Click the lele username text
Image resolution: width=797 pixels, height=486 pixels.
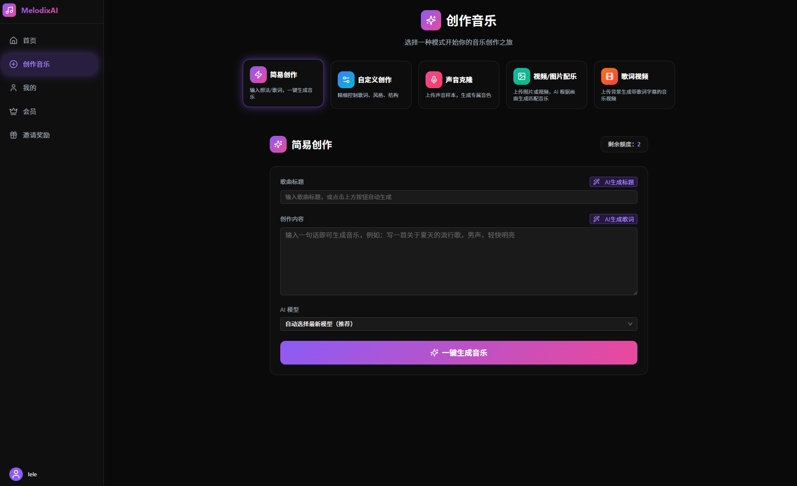click(33, 474)
